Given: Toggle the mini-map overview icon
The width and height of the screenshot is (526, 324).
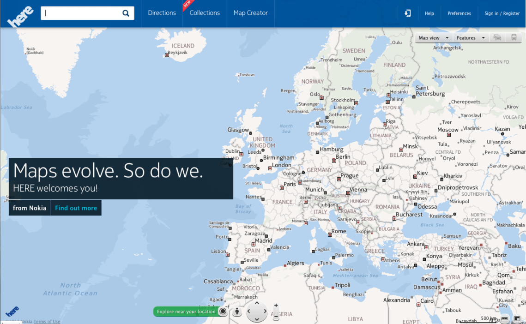Looking at the screenshot, I should 517,319.
